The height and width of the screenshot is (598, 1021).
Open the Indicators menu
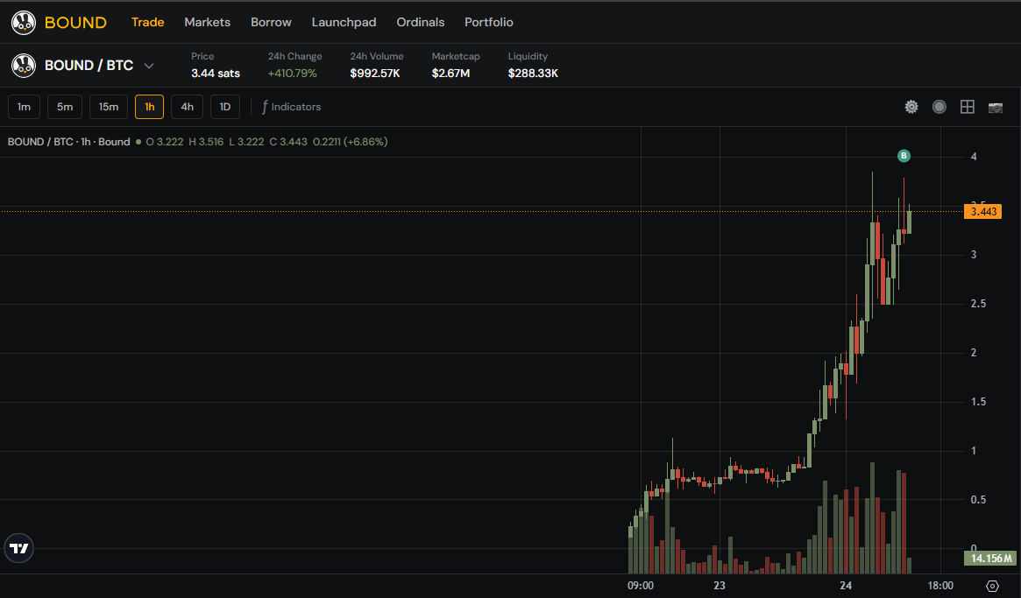pos(291,107)
